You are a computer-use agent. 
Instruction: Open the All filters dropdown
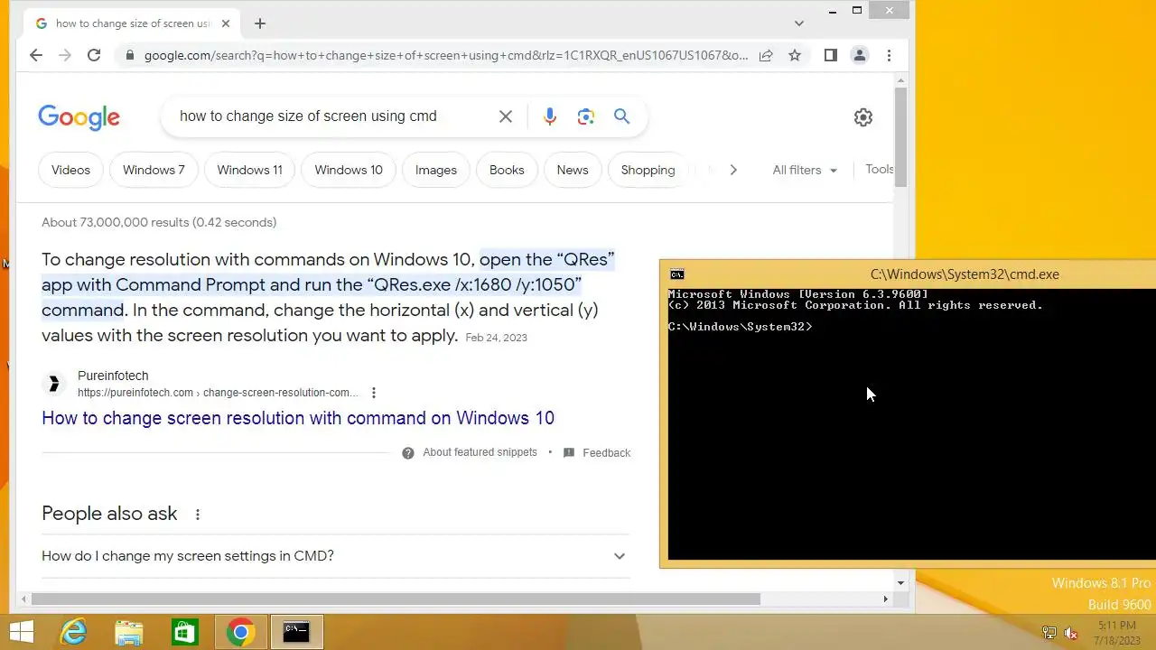pos(805,170)
